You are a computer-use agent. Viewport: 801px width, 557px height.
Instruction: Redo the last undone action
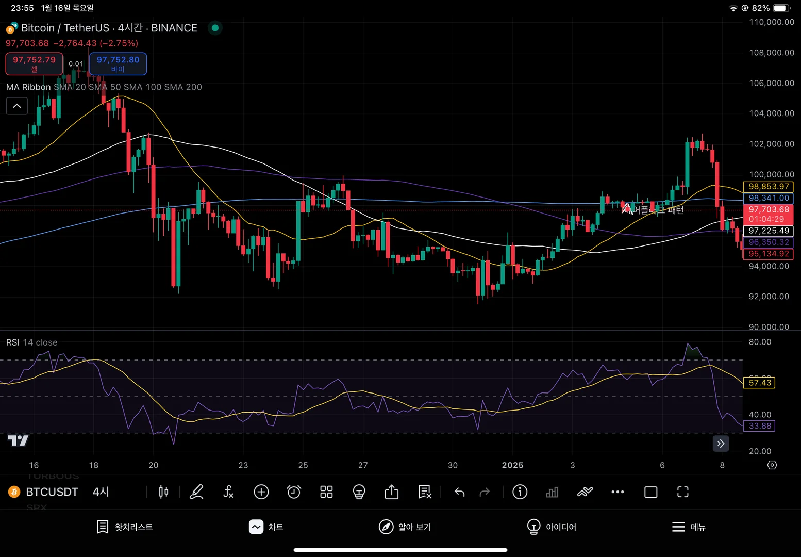tap(485, 493)
